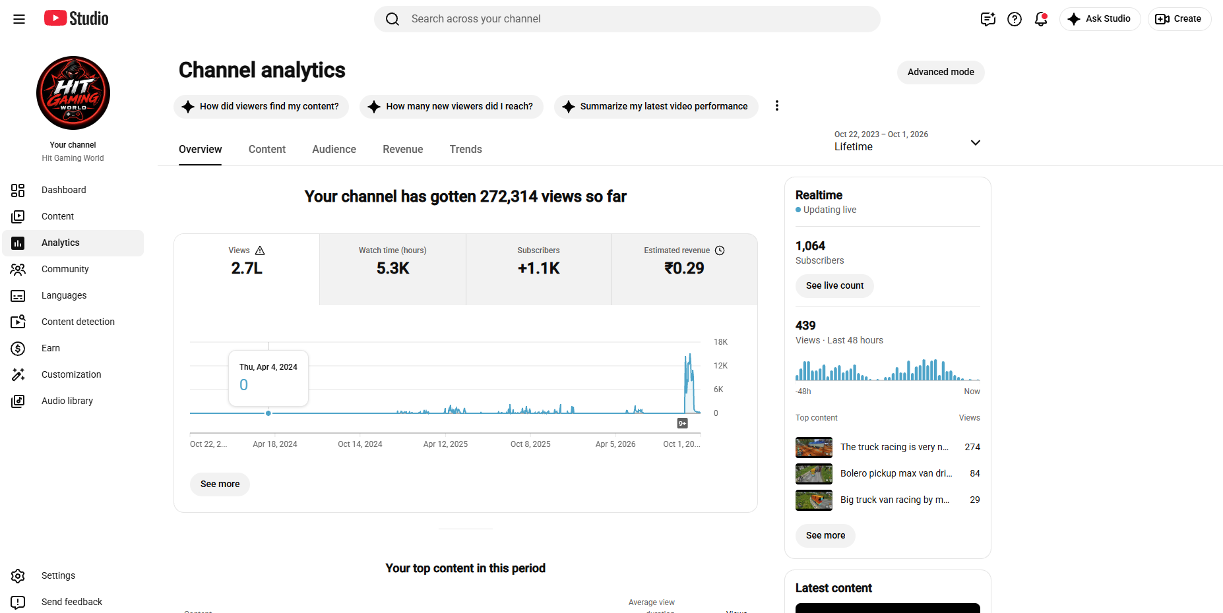Screen dimensions: 1223x613
Task: Click the search across your channel field
Action: [x=627, y=19]
